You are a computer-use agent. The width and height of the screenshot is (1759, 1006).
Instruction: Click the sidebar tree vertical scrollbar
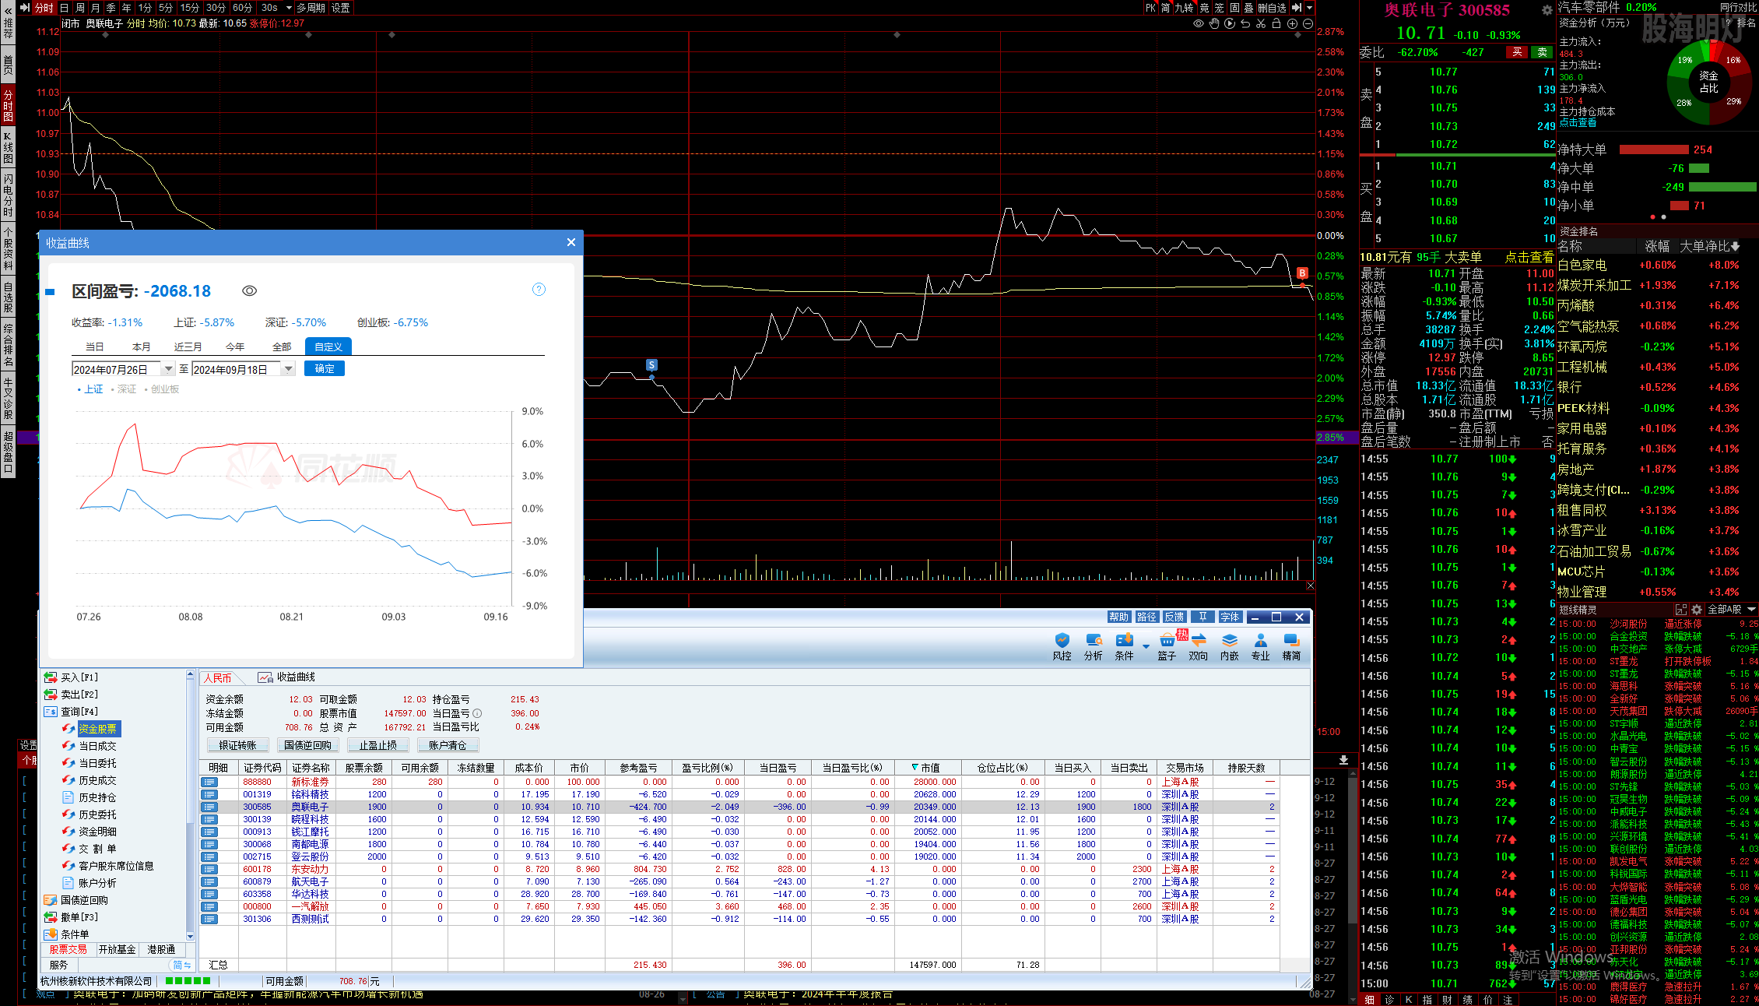tap(190, 804)
